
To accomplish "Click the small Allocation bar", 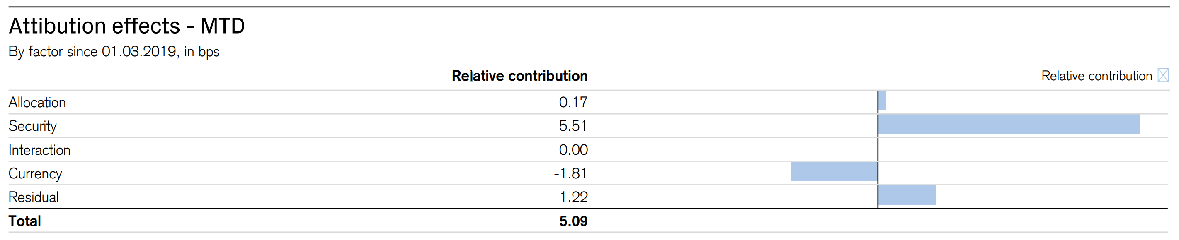I will tap(883, 101).
